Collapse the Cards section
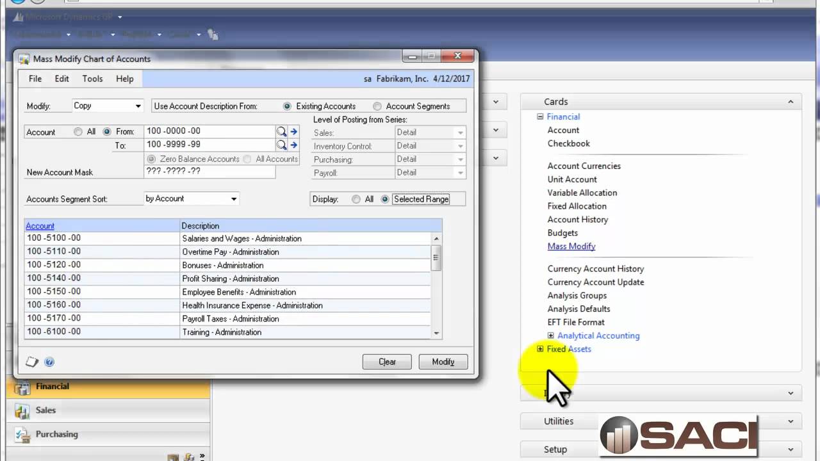The width and height of the screenshot is (820, 461). (x=791, y=102)
